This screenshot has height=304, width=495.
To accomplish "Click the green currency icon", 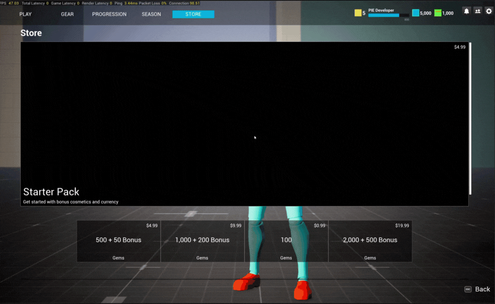I will coord(438,13).
